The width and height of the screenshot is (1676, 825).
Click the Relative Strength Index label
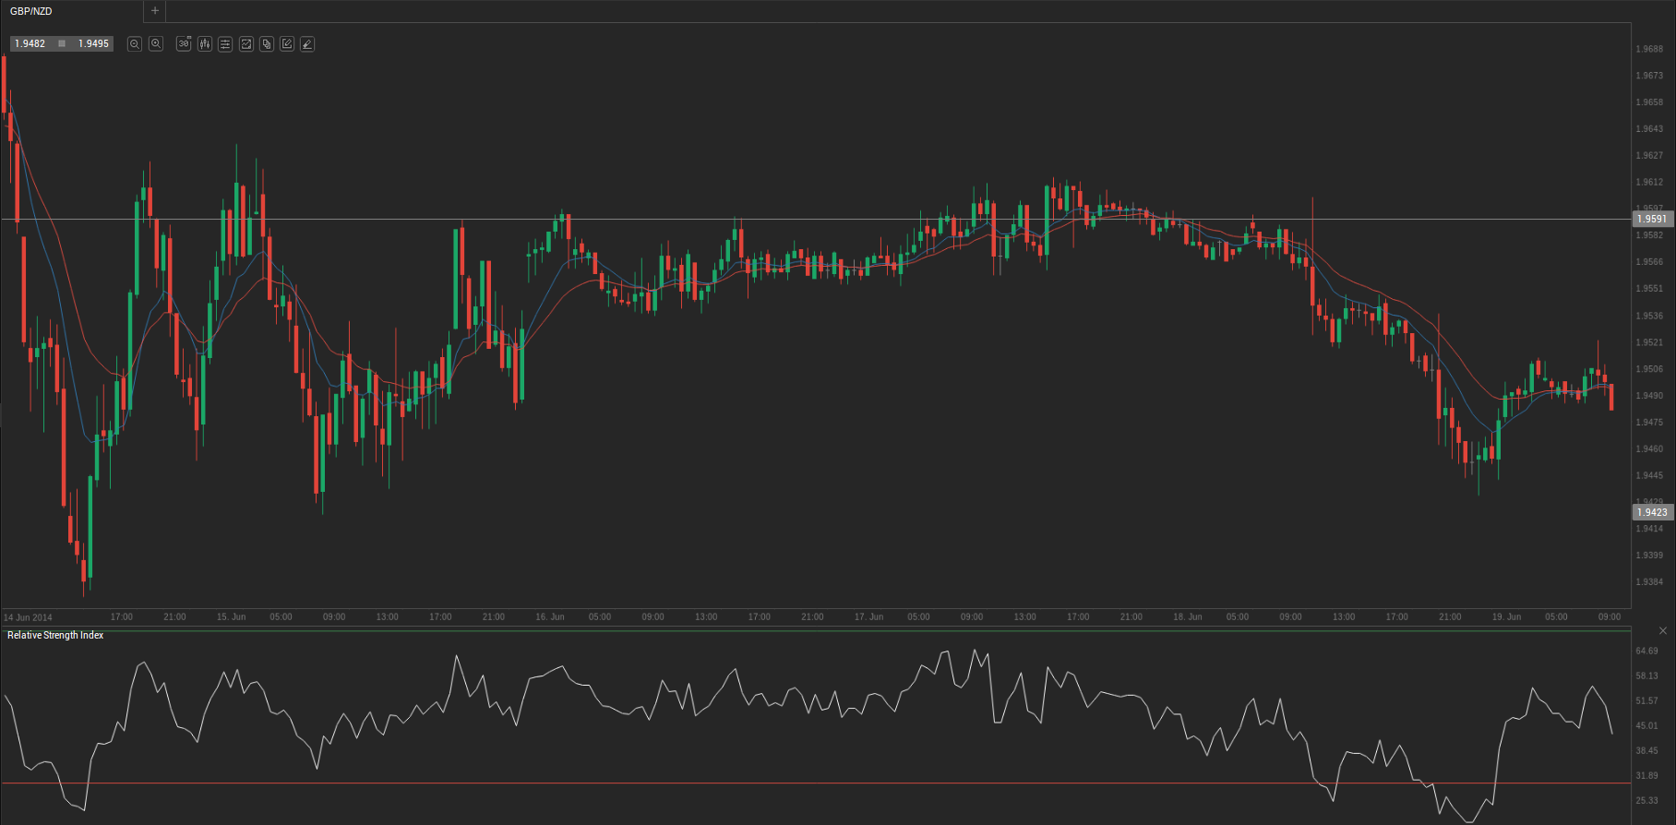[x=55, y=636]
